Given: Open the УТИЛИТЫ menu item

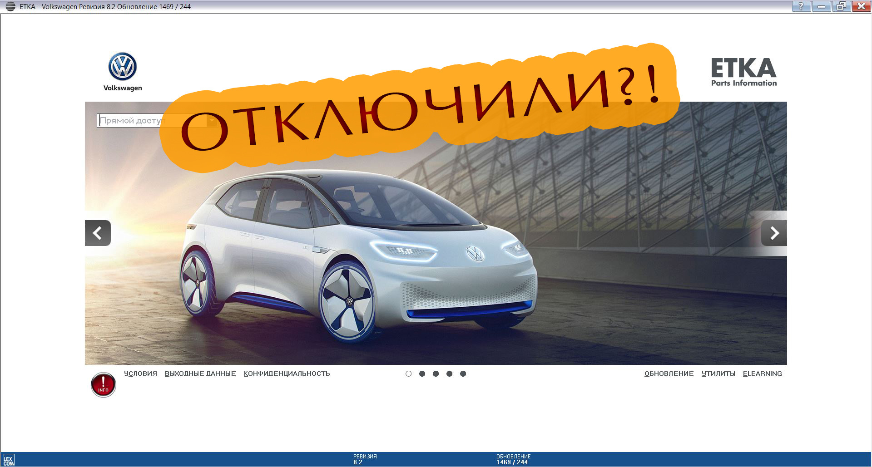Looking at the screenshot, I should point(718,374).
